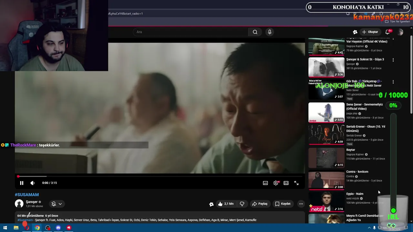Screen dimensions: 413x232
Task: Click the search magnifier button
Action: (255, 32)
